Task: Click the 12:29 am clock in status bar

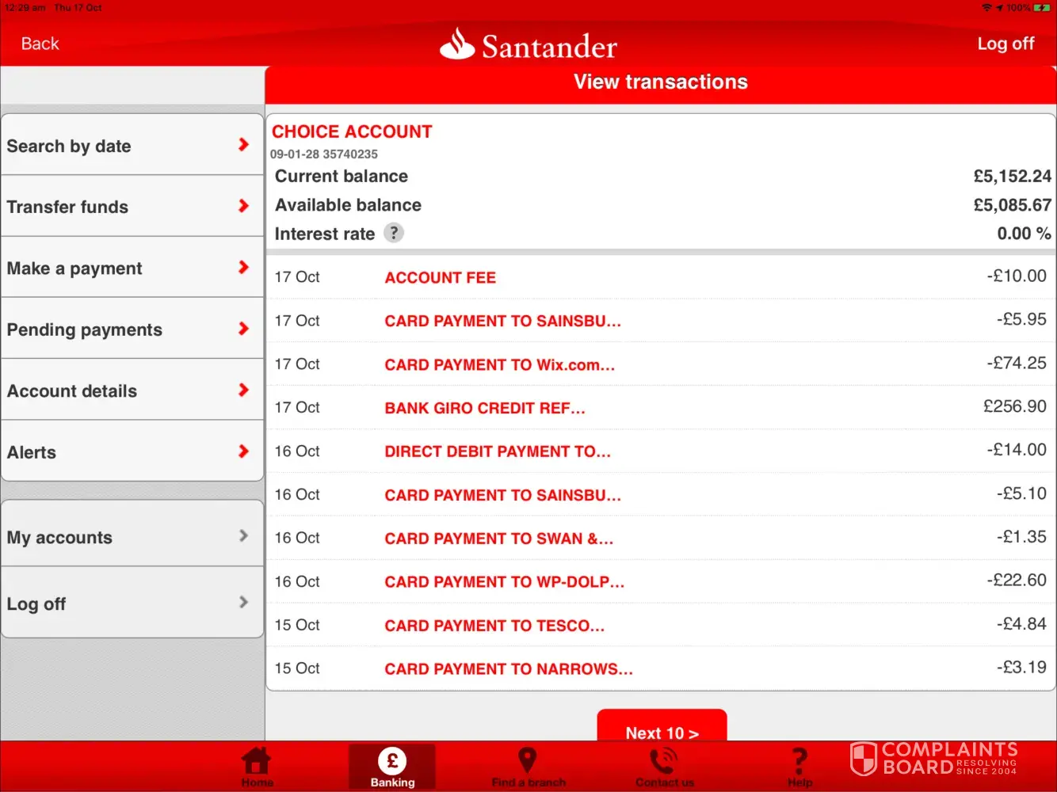Action: pos(25,7)
